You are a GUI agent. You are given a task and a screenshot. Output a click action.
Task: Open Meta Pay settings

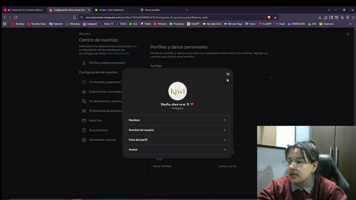[92, 121]
